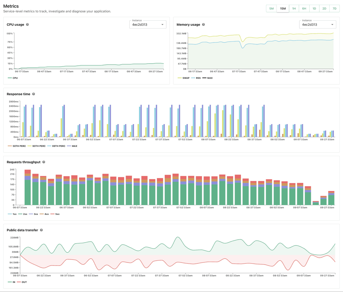Click help icon next to CPU usage
Image resolution: width=343 pixels, height=292 pixels.
[27, 25]
